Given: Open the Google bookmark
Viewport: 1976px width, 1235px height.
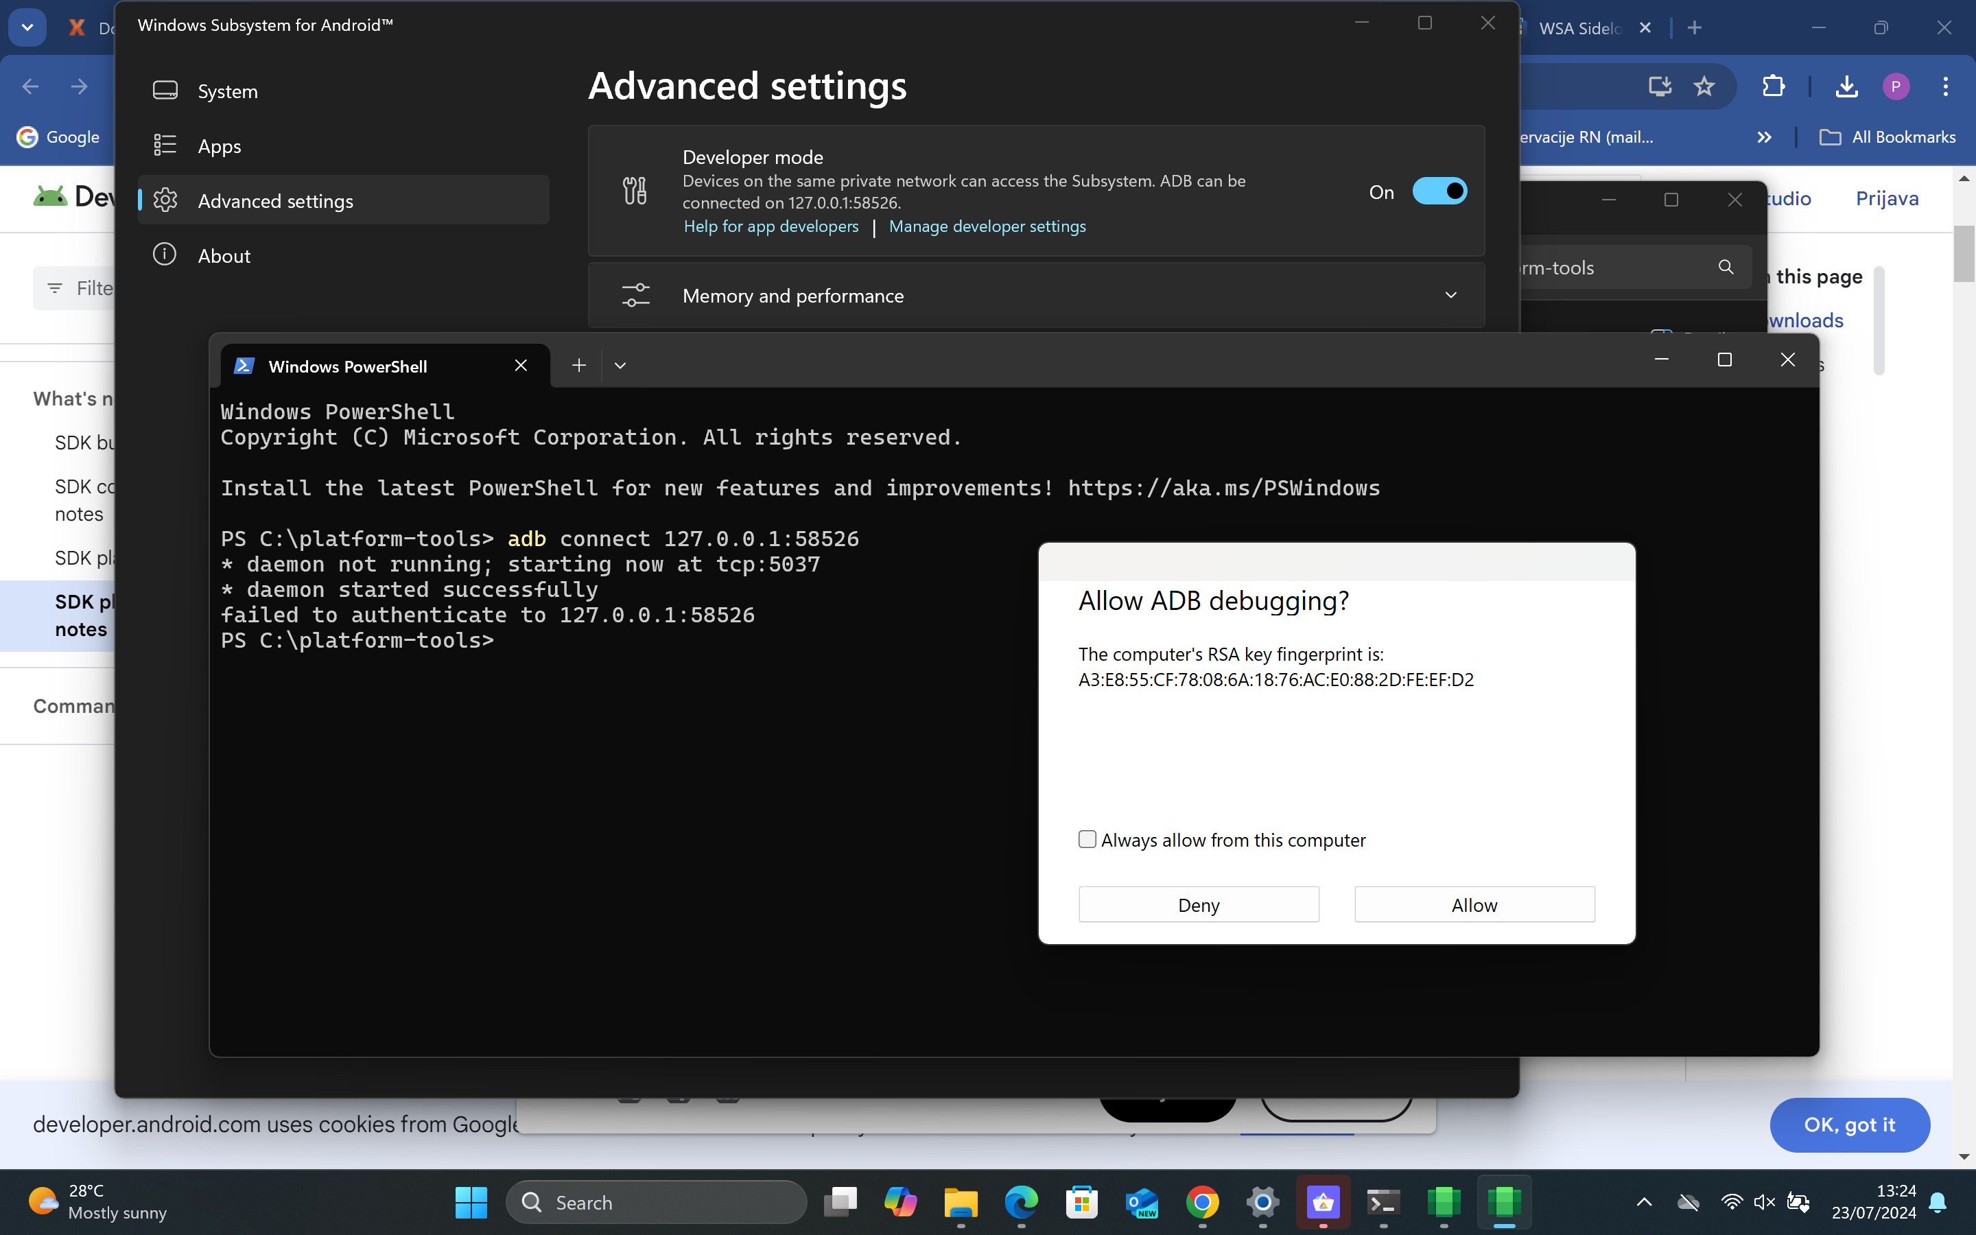Looking at the screenshot, I should [x=58, y=137].
